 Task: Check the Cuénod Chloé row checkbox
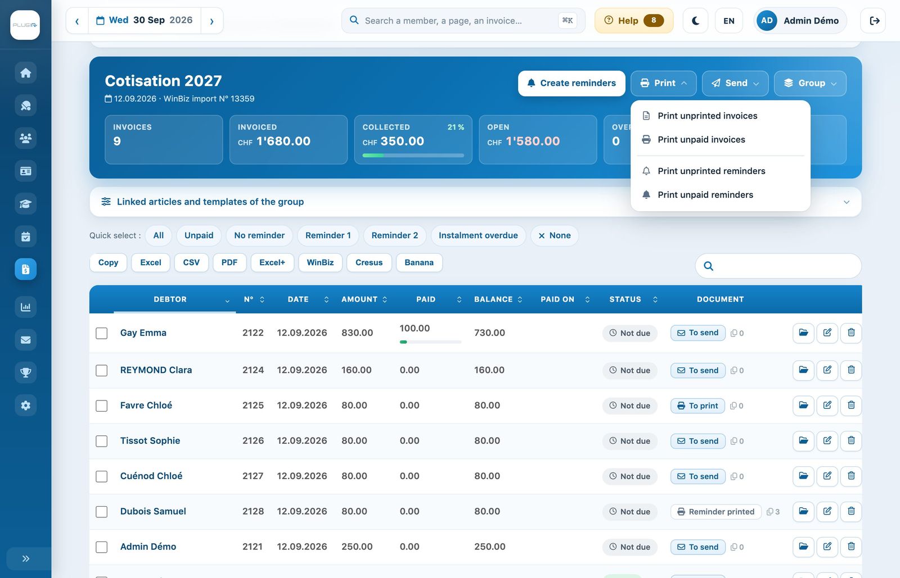click(102, 476)
